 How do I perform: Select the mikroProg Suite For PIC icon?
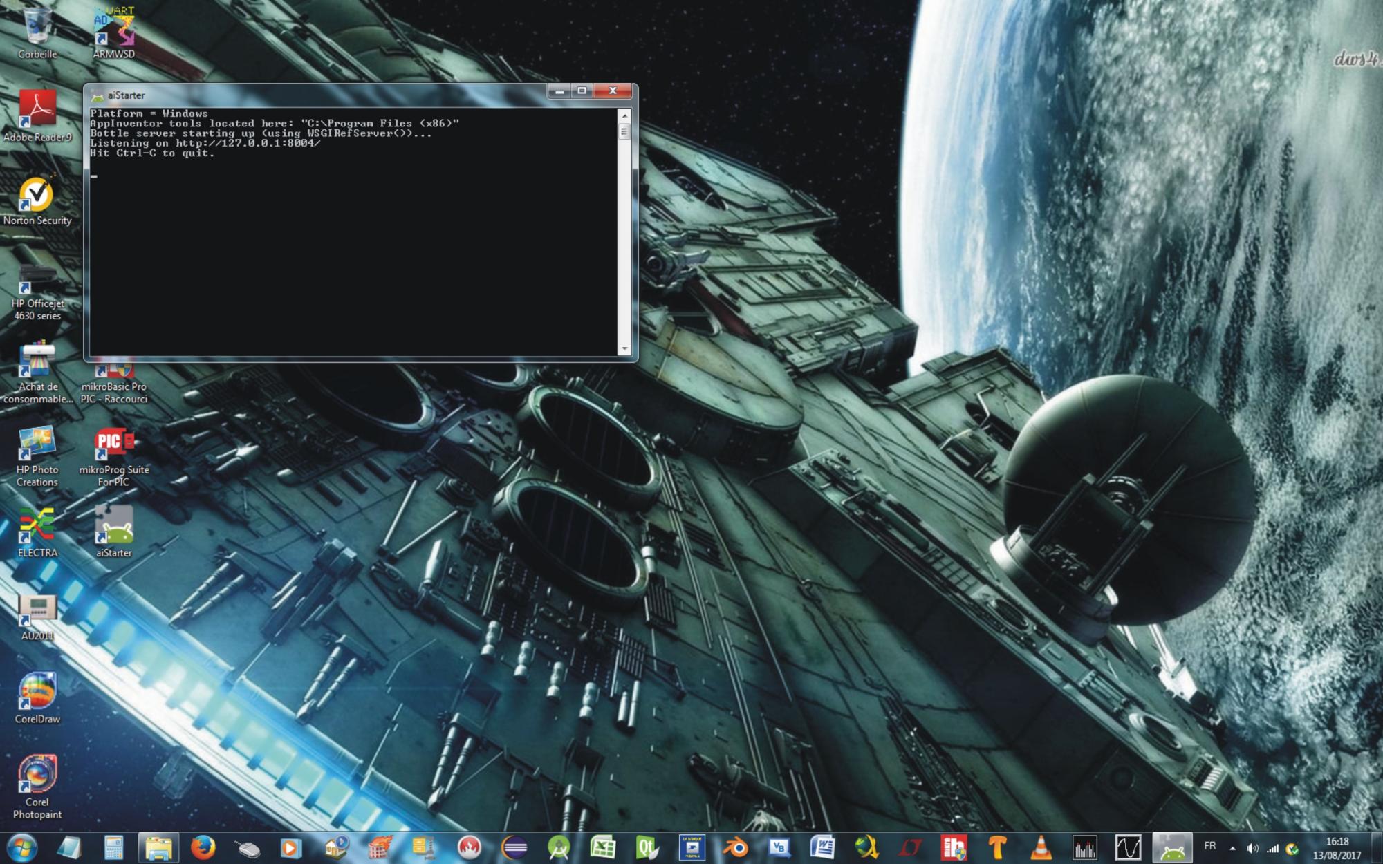[x=113, y=444]
